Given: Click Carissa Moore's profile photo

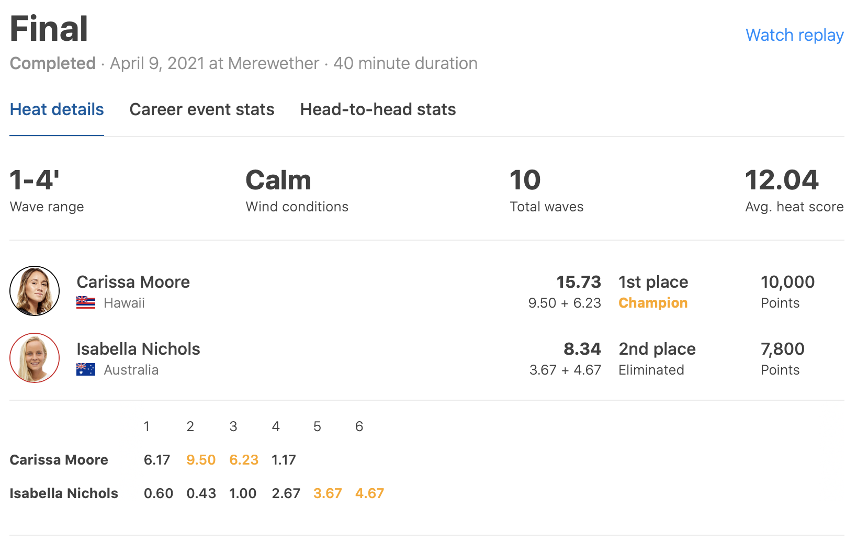Looking at the screenshot, I should (35, 291).
